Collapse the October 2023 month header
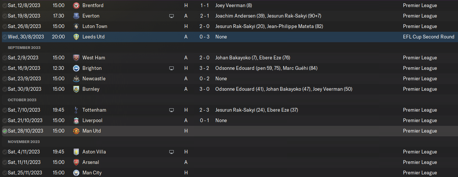The height and width of the screenshot is (177, 458). pyautogui.click(x=22, y=100)
